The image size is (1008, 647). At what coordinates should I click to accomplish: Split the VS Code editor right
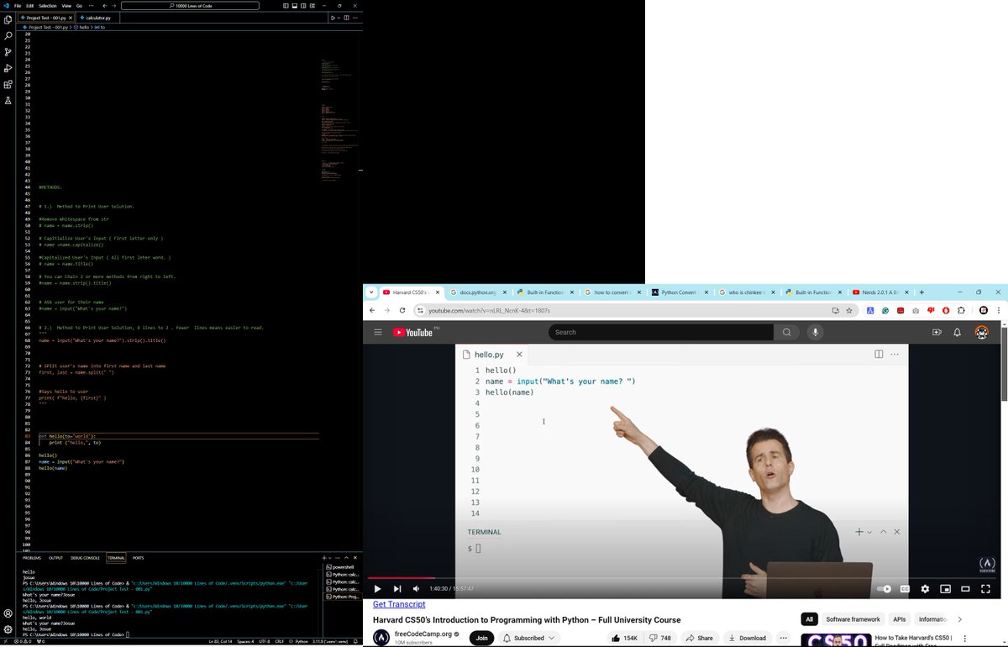346,18
